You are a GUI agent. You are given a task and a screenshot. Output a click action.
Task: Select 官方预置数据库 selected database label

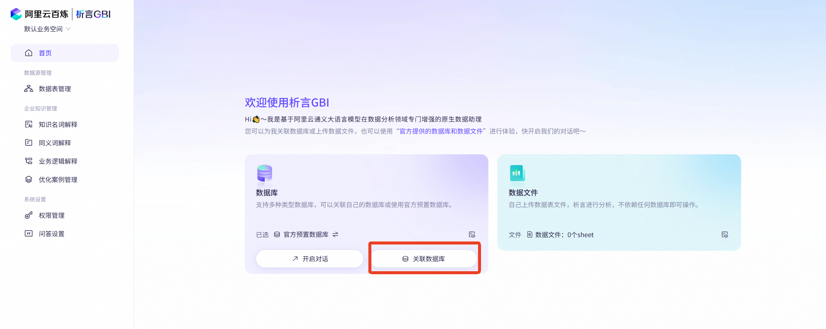click(x=306, y=234)
